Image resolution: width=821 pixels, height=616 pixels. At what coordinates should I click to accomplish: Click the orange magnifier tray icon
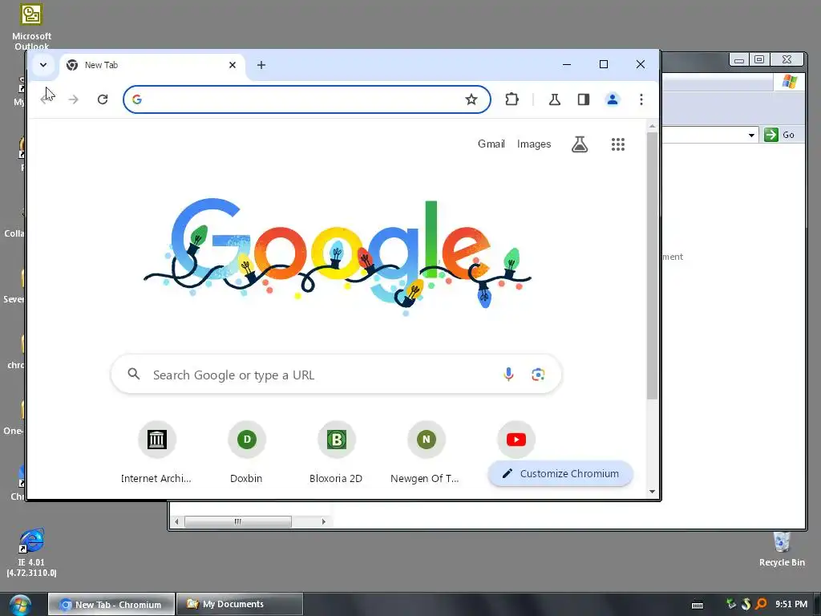click(762, 605)
